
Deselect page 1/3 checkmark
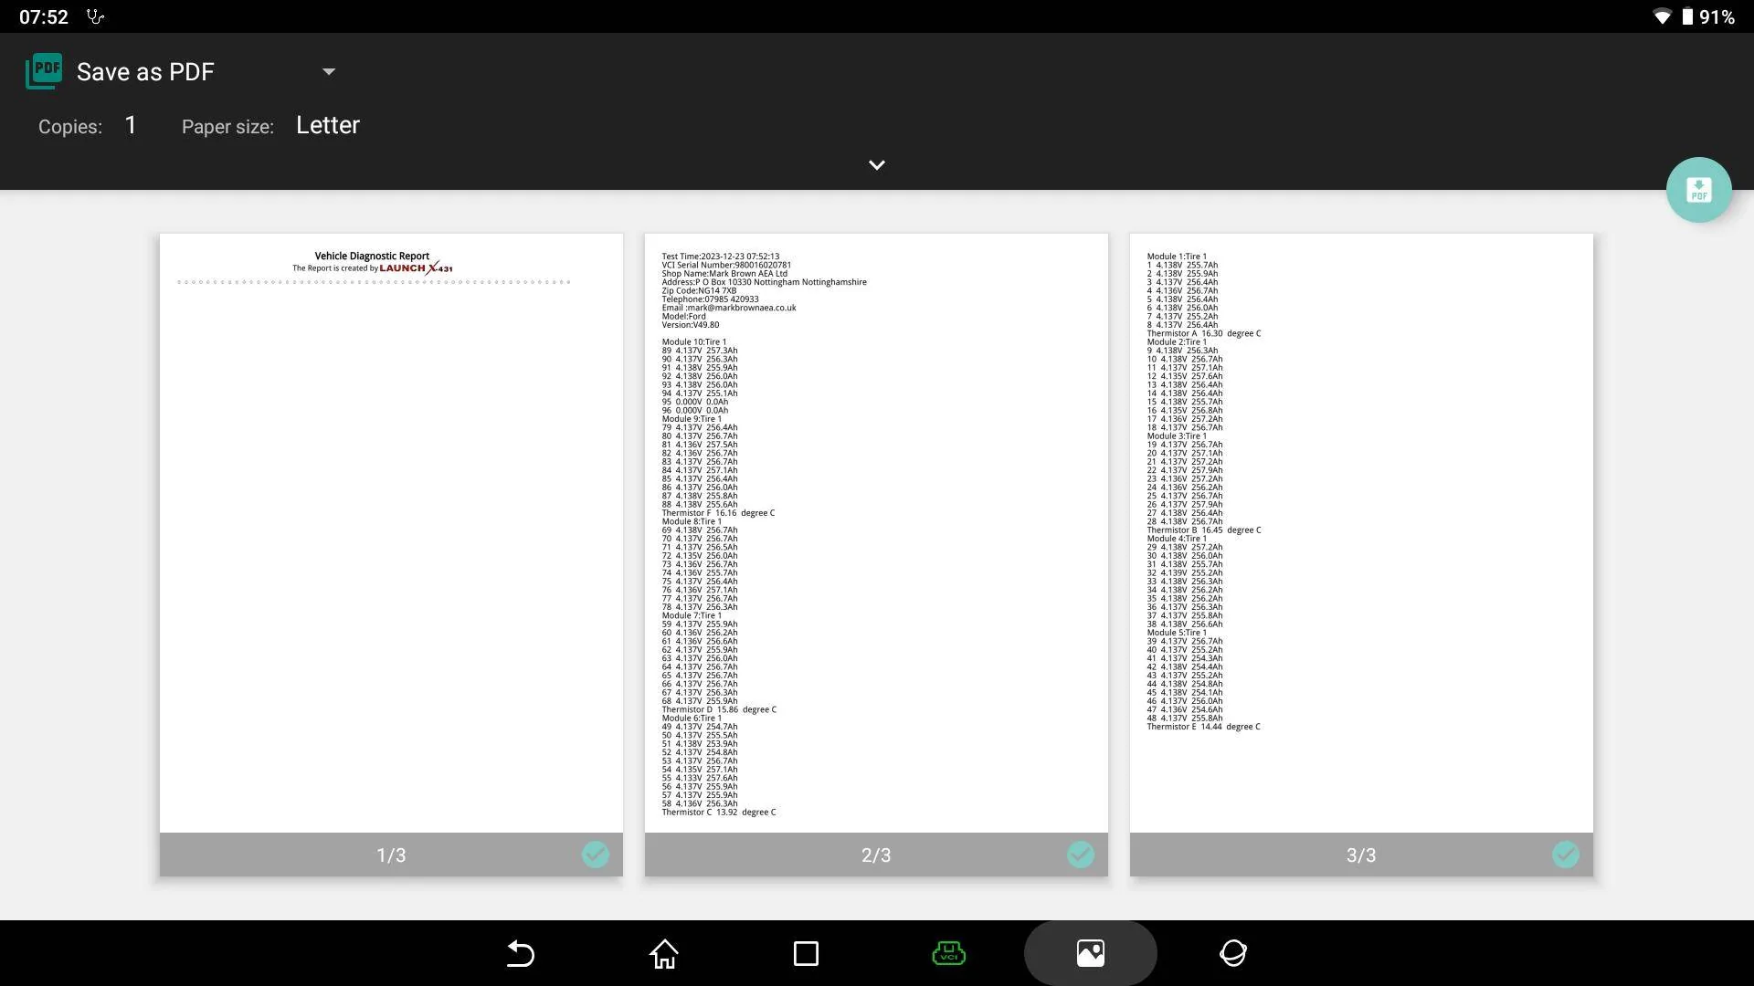tap(596, 855)
